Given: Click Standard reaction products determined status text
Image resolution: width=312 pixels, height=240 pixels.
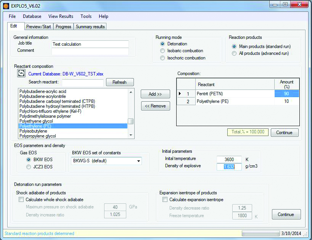Looking at the screenshot, I should pos(39,234).
